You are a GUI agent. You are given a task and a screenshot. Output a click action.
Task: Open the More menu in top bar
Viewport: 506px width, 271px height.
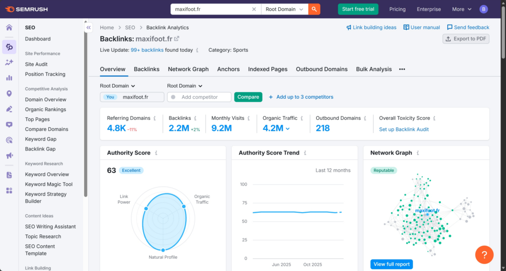click(462, 9)
